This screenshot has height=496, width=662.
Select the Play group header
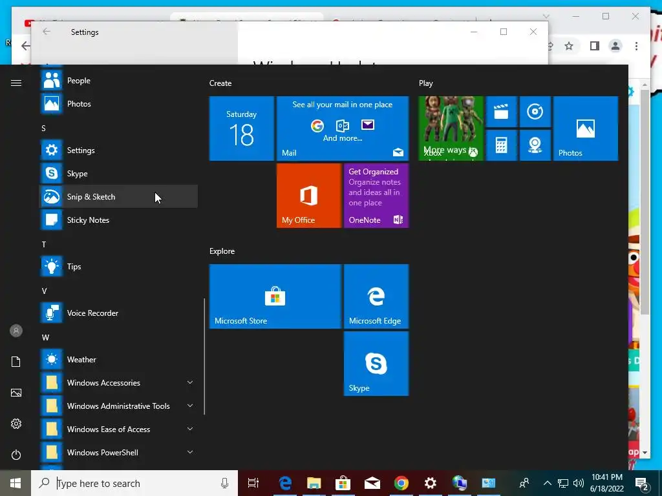[x=425, y=83]
